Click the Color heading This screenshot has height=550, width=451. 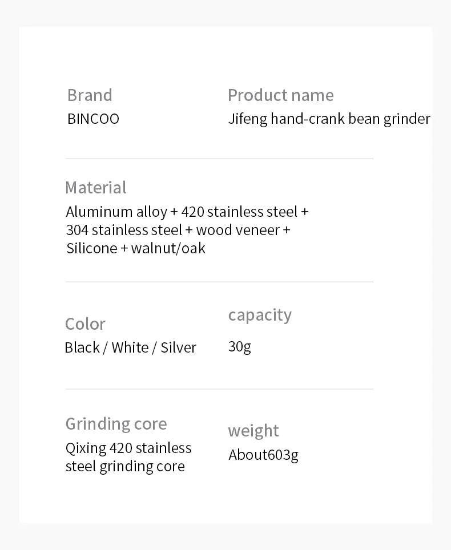click(x=85, y=323)
